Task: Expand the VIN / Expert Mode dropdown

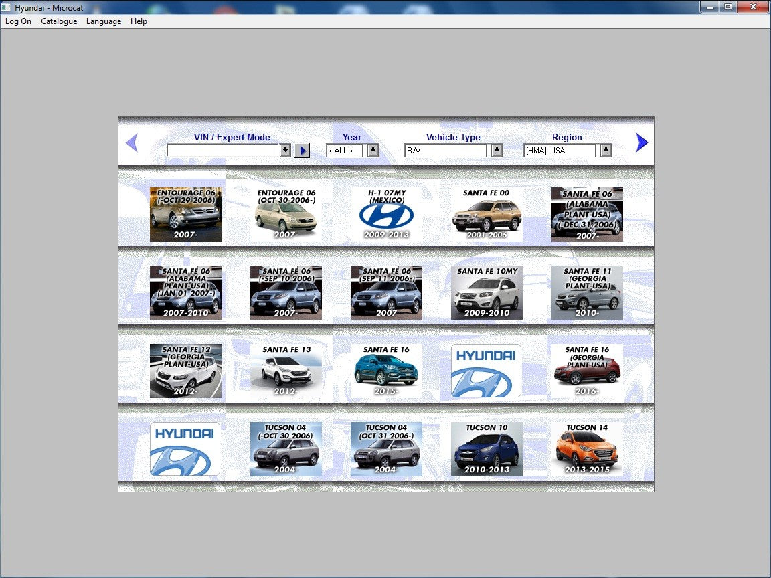Action: [285, 151]
